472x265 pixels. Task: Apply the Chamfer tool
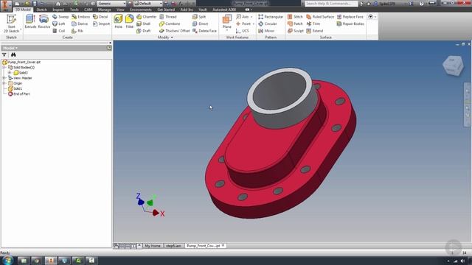point(146,17)
